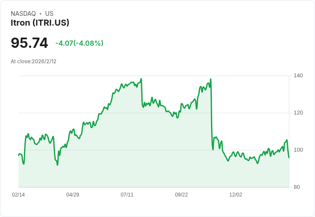Select the 02/14 date on x-axis
315x217 pixels.
tap(18, 195)
